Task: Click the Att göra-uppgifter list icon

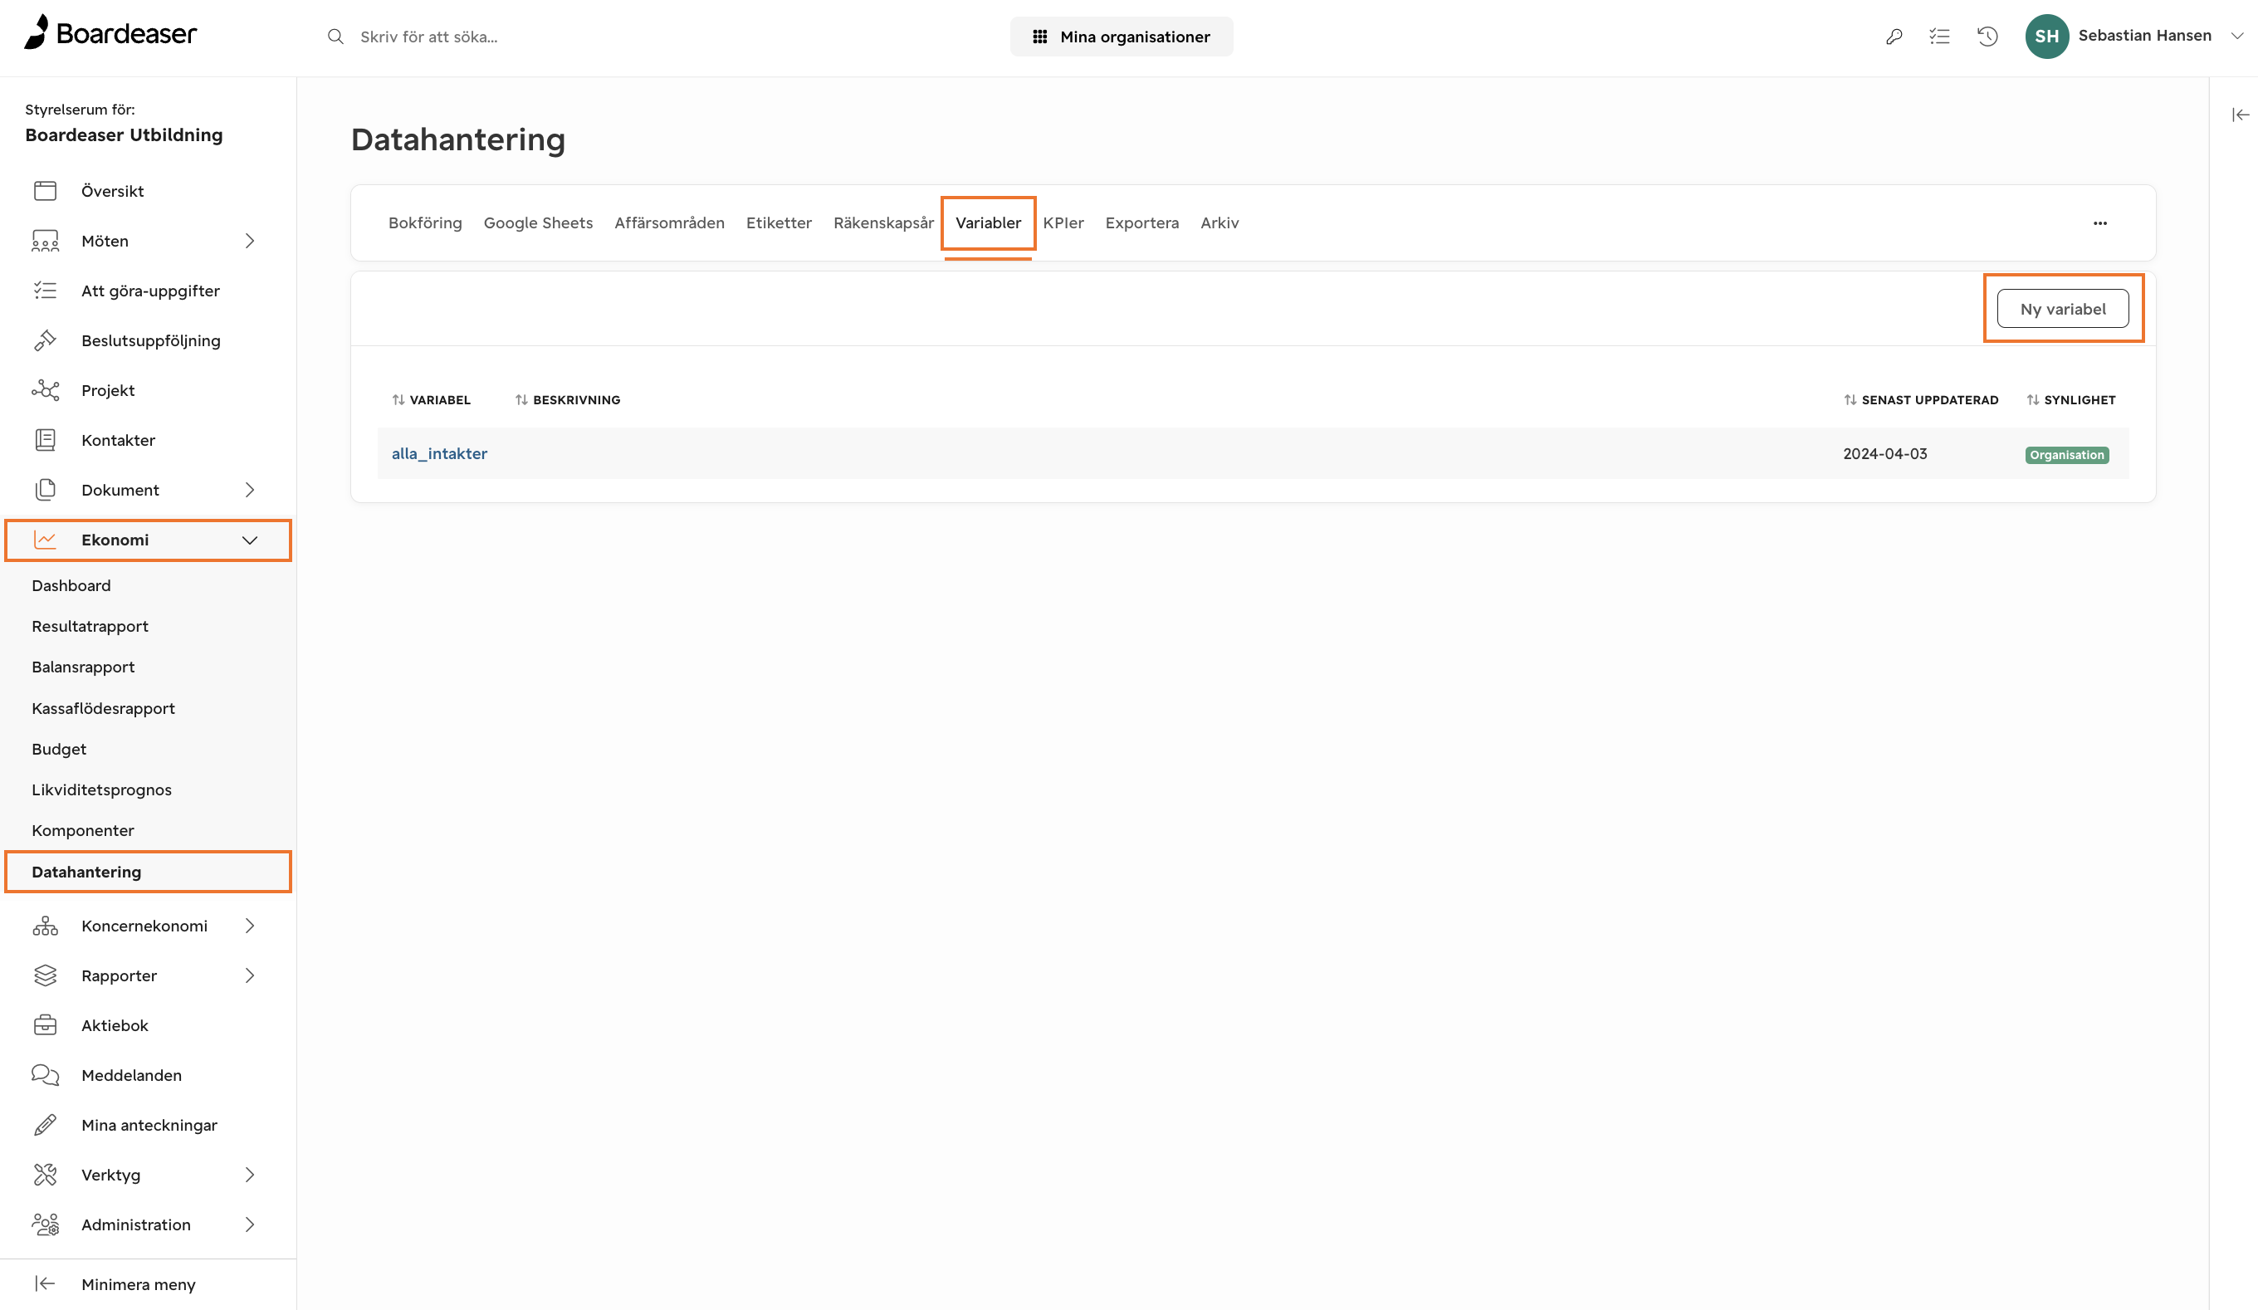Action: pyautogui.click(x=46, y=291)
